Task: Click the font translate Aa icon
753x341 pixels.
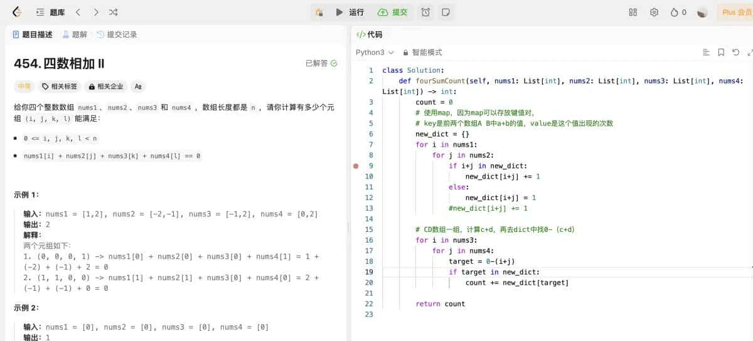Action: 138,87
